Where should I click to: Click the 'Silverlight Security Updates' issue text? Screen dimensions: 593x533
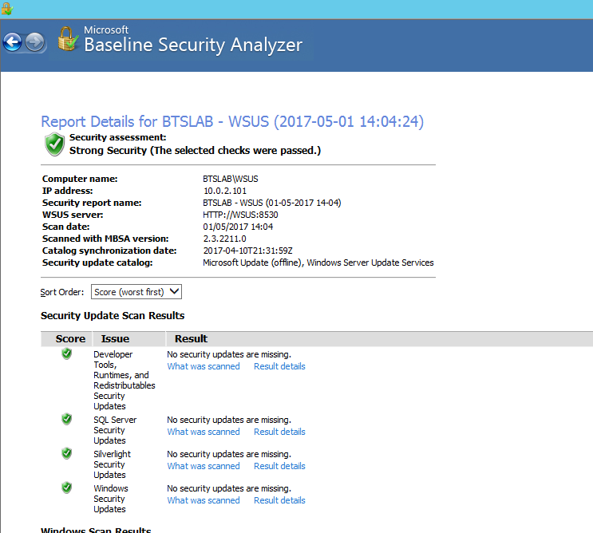click(112, 464)
